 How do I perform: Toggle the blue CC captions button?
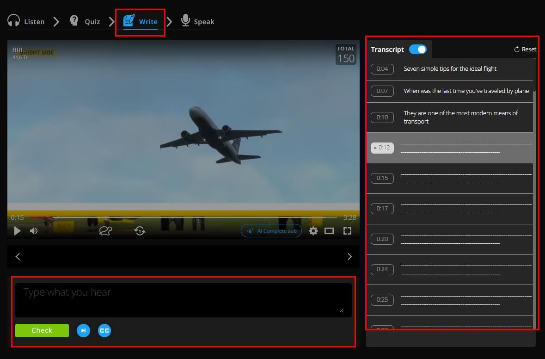pos(104,330)
